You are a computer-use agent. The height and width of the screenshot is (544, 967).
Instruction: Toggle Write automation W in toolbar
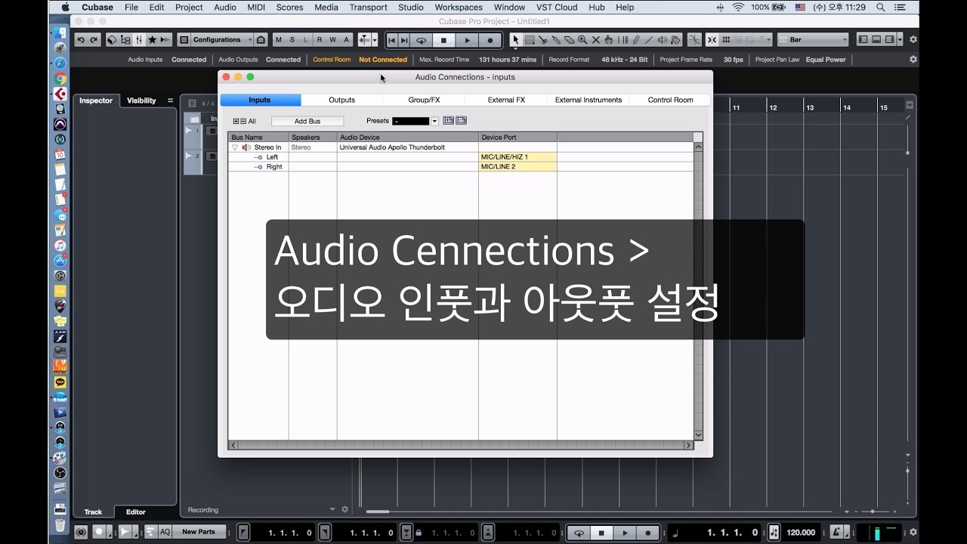333,40
